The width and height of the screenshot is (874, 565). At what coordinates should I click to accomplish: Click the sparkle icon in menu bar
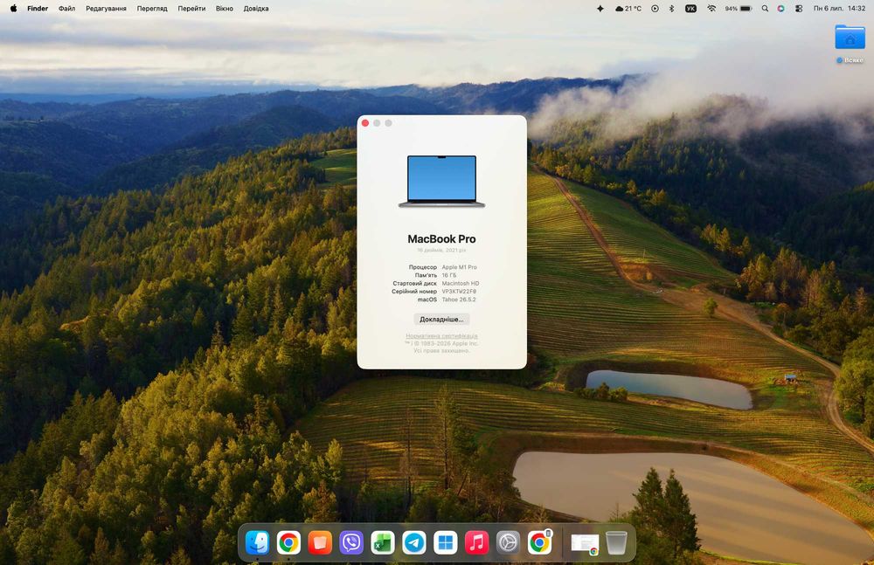coord(600,9)
